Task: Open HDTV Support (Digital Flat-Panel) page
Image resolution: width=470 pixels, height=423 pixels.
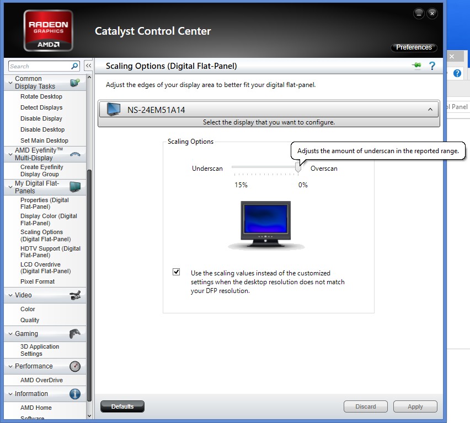Action: click(x=47, y=252)
